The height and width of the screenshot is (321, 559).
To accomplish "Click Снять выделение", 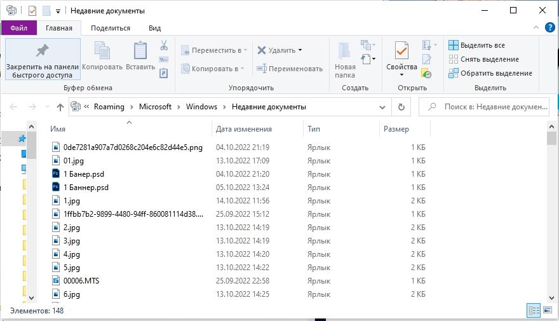I will click(483, 59).
